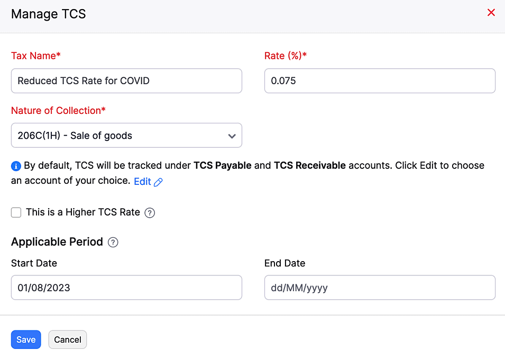Cancel editing the TCS tax
Image resolution: width=505 pixels, height=358 pixels.
(67, 339)
